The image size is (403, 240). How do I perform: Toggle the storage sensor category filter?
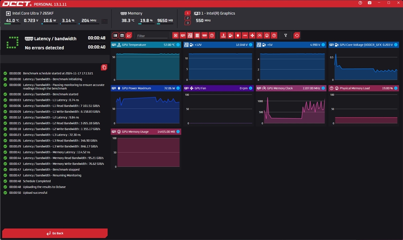[x=197, y=35]
